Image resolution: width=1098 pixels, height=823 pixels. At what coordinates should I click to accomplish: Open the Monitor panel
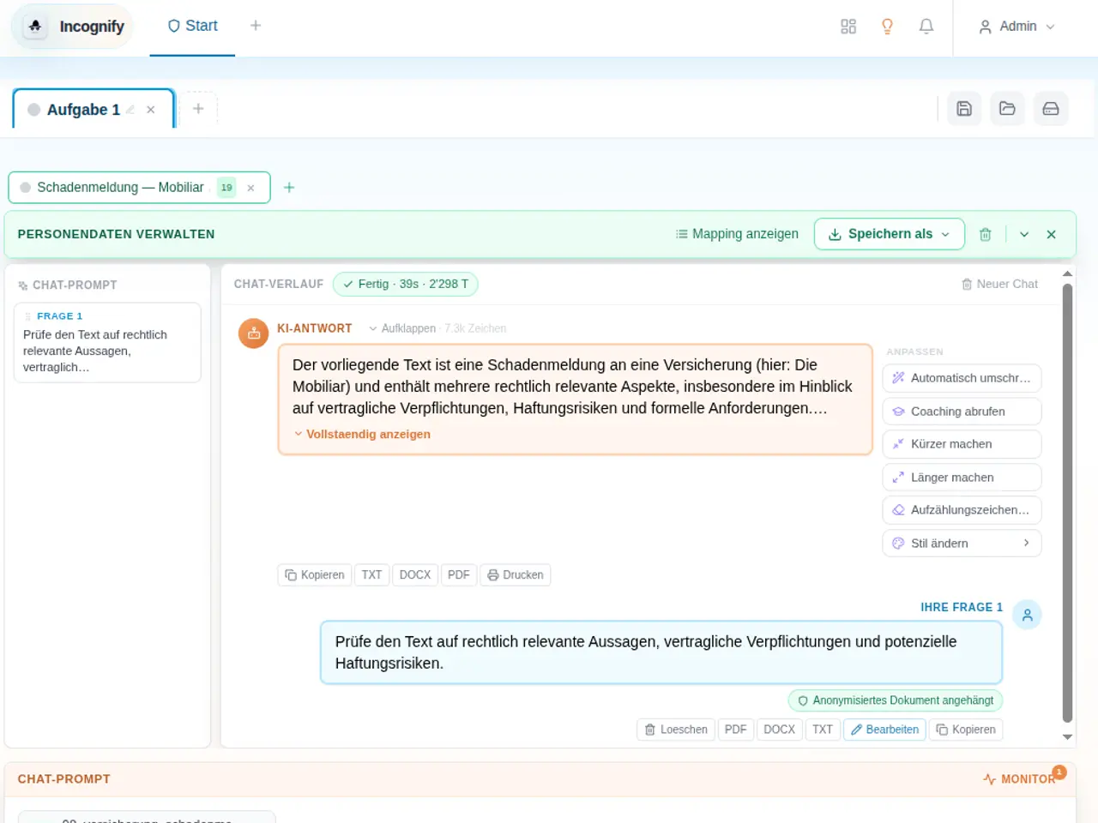tap(1021, 778)
